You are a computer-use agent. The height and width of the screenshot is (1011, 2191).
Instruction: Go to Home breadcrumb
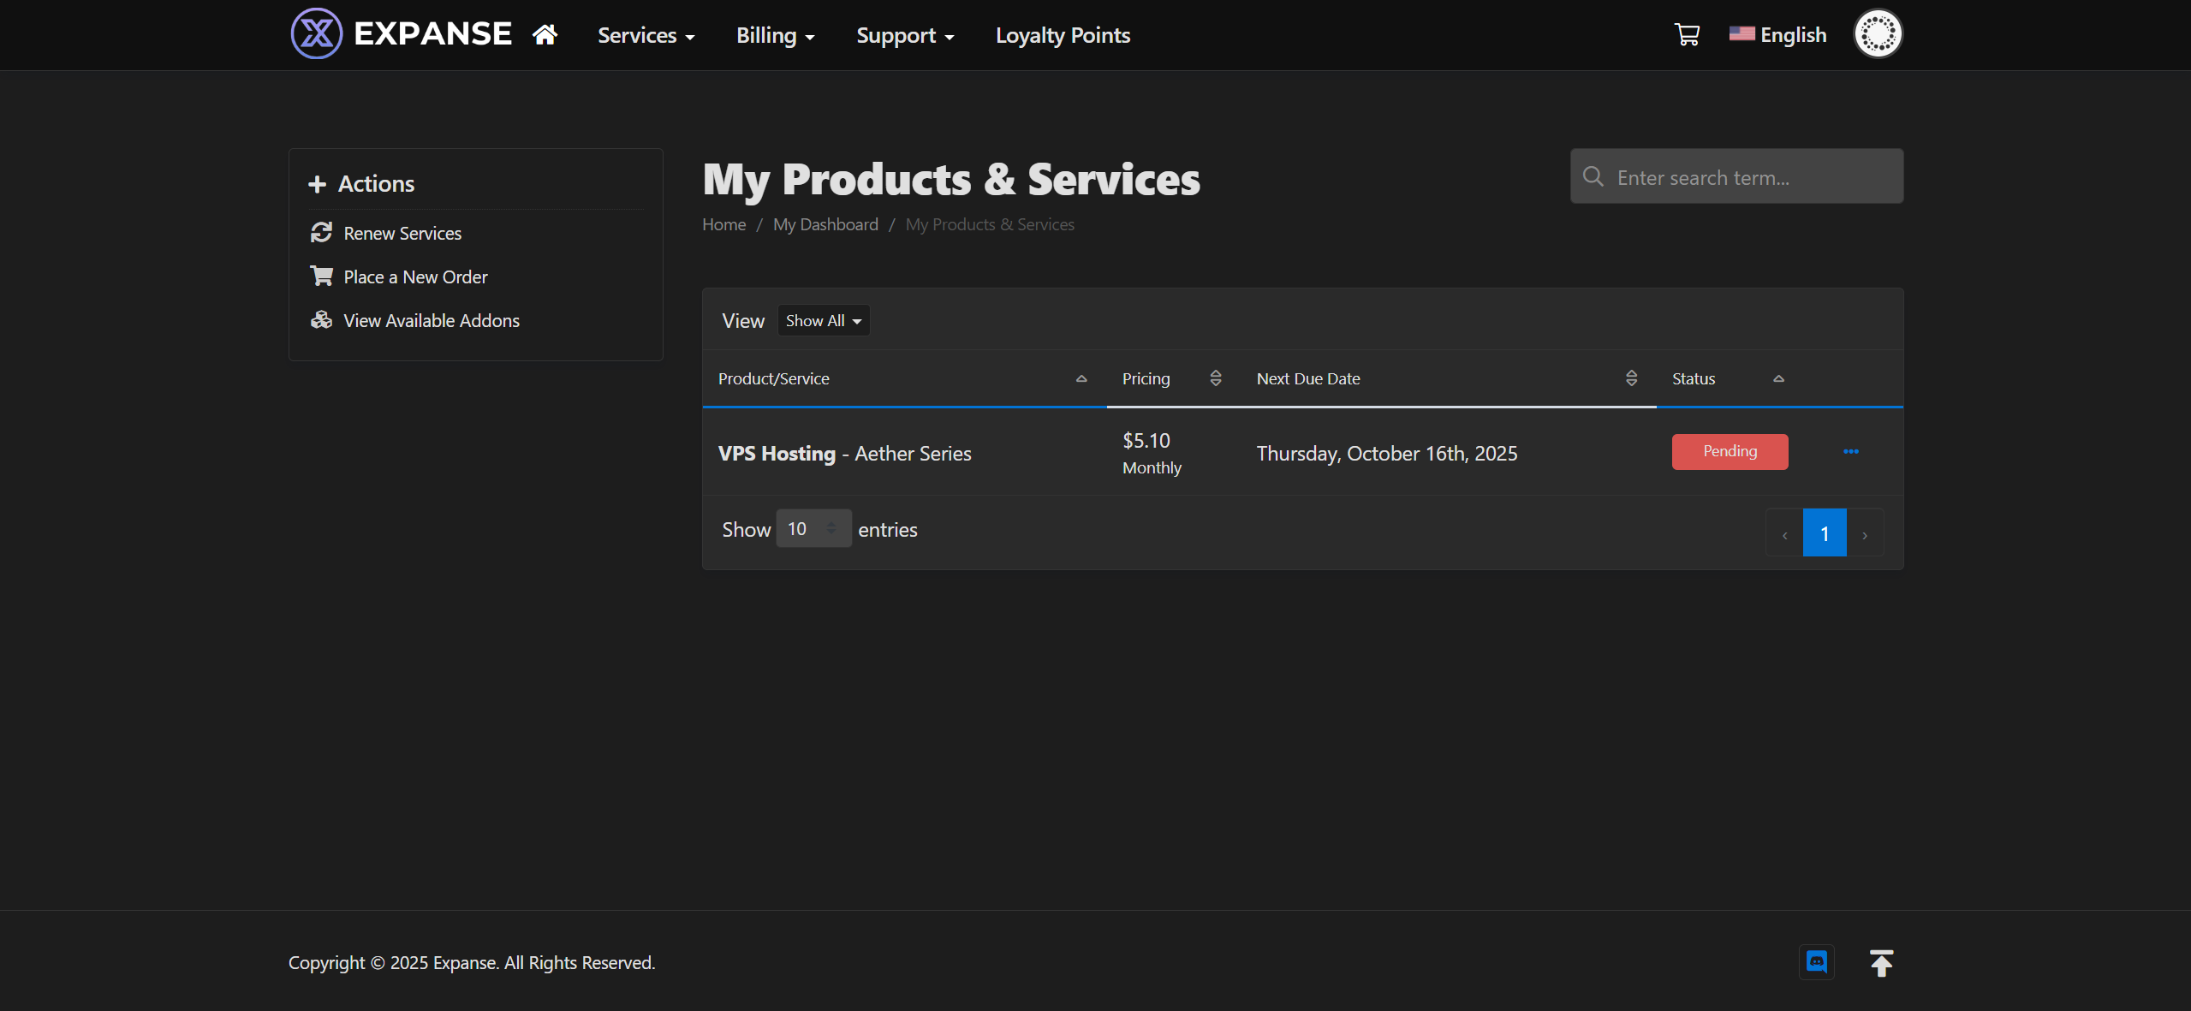click(723, 224)
